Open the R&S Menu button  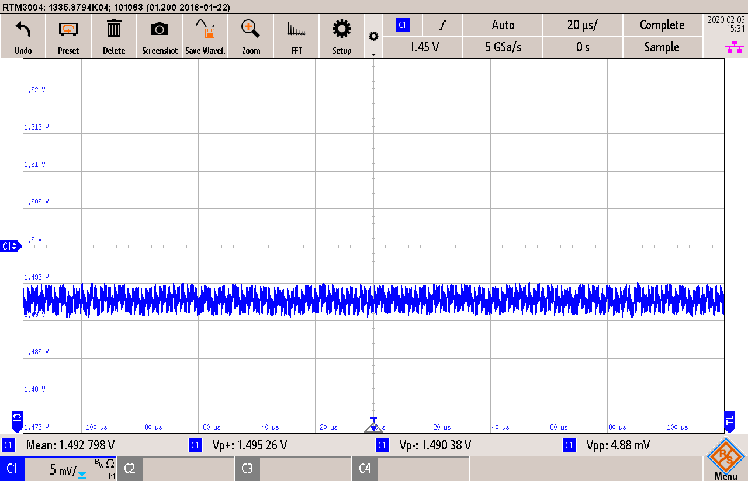coord(726,459)
